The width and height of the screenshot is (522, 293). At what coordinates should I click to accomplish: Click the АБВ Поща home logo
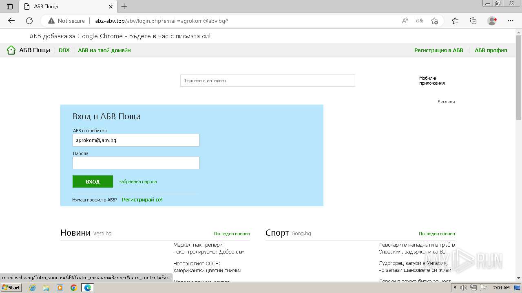(29, 50)
